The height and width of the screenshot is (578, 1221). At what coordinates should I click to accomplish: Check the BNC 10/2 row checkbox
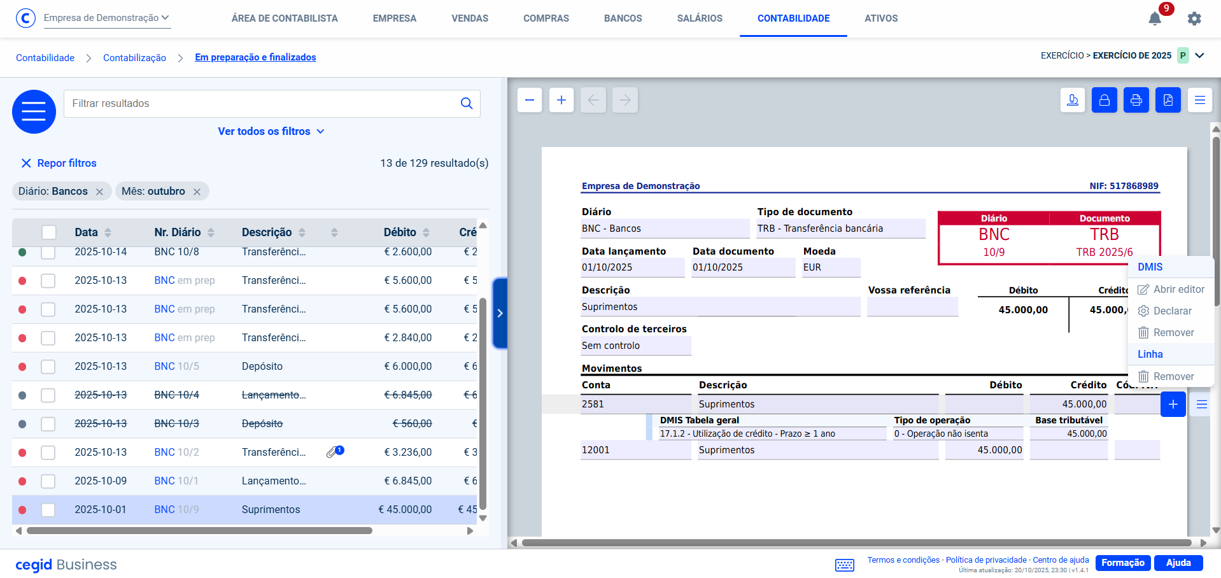point(48,453)
